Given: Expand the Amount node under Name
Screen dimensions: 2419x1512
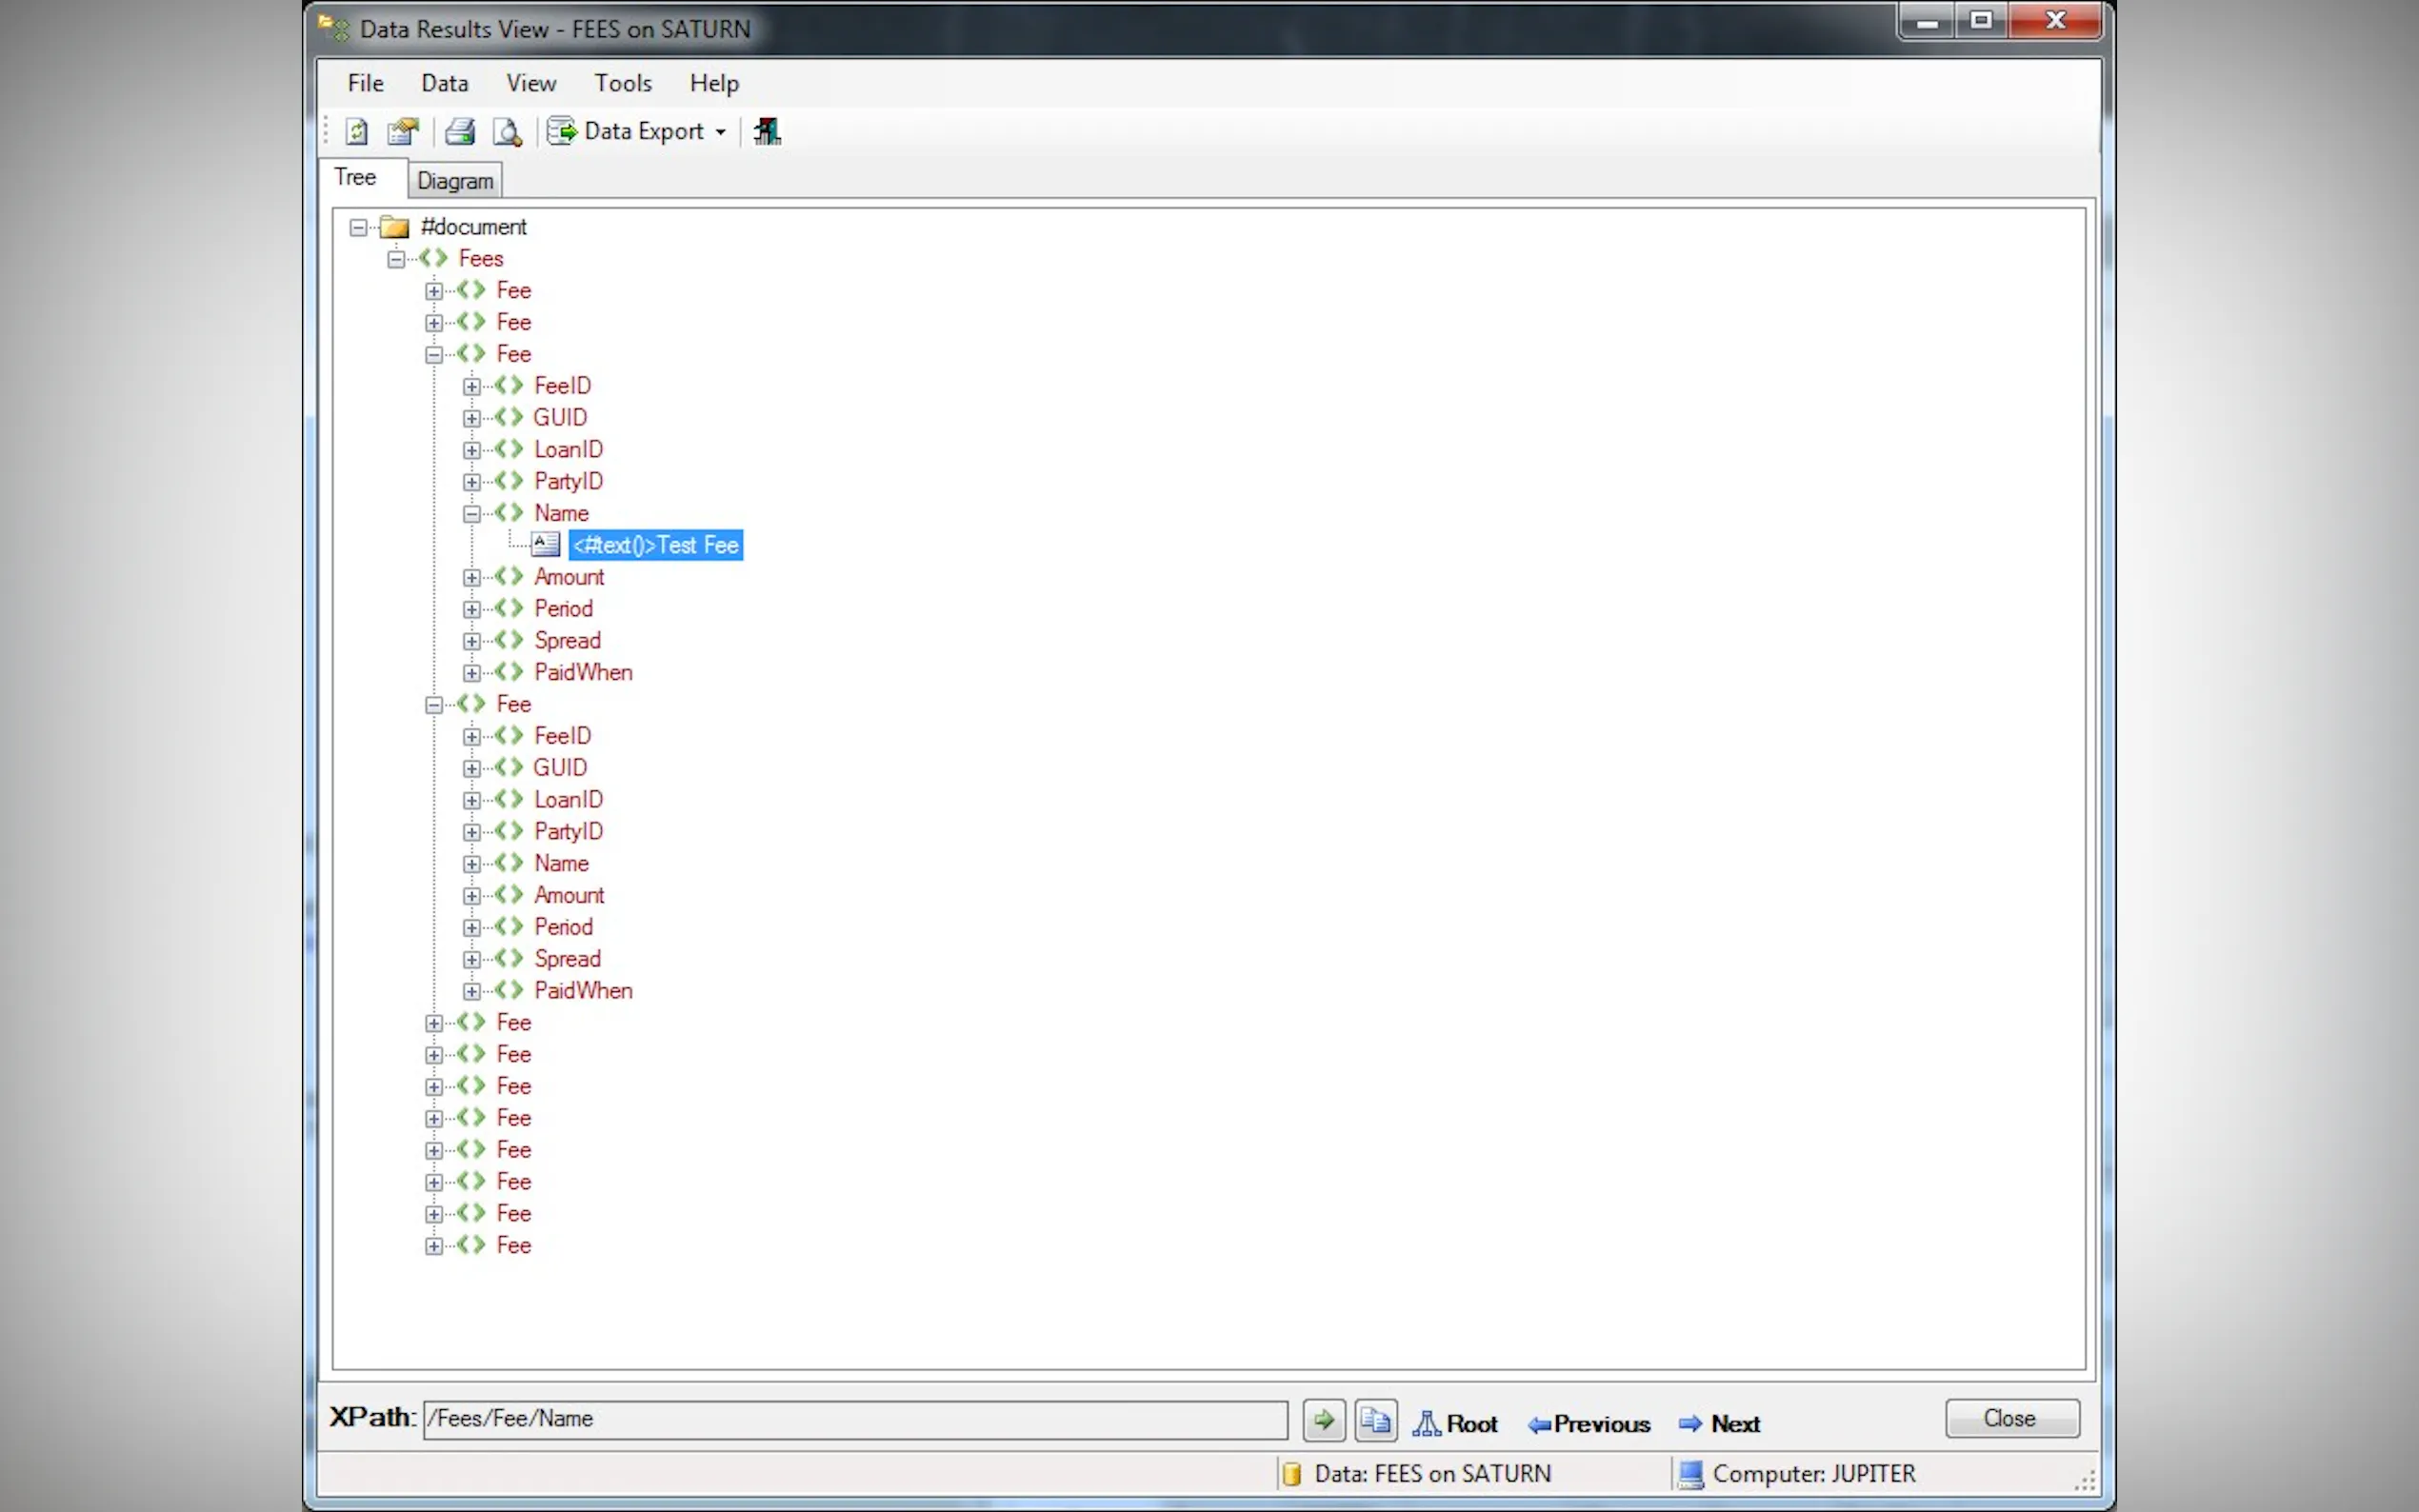Looking at the screenshot, I should 472,577.
